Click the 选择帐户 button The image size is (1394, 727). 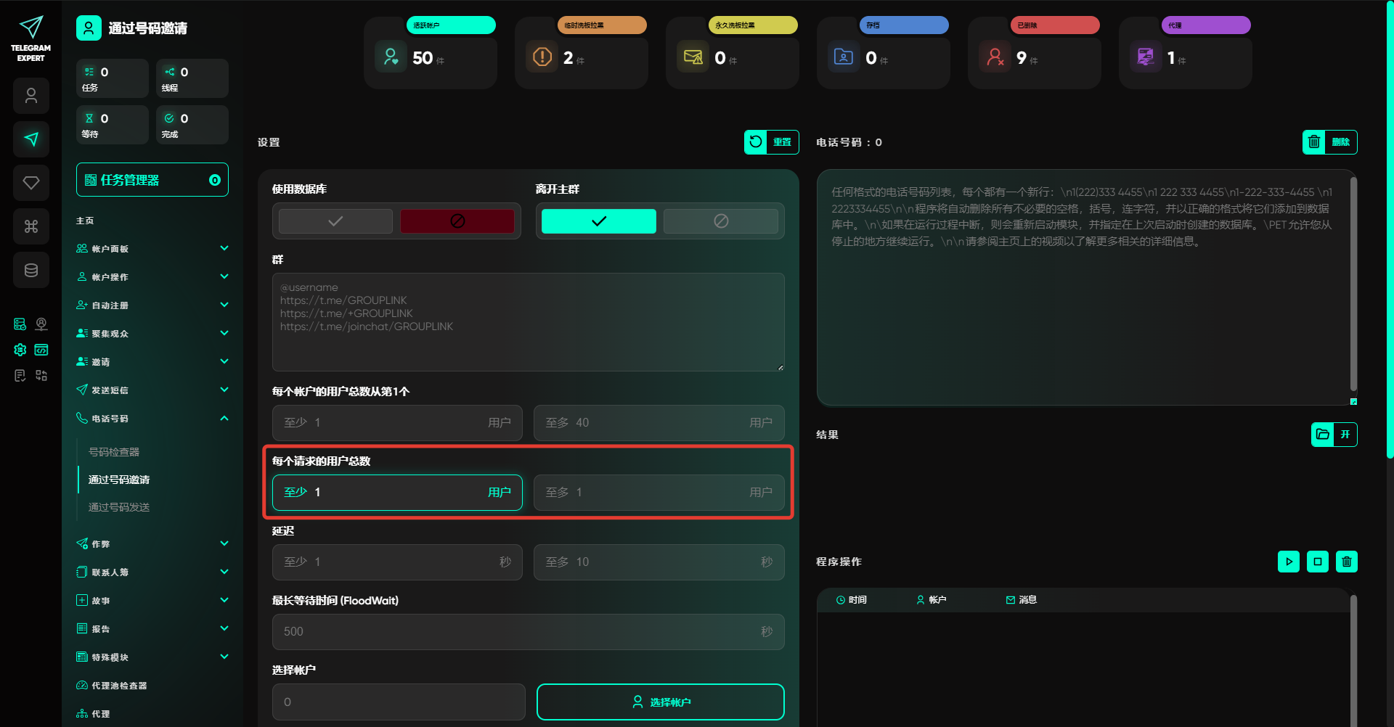pyautogui.click(x=660, y=702)
